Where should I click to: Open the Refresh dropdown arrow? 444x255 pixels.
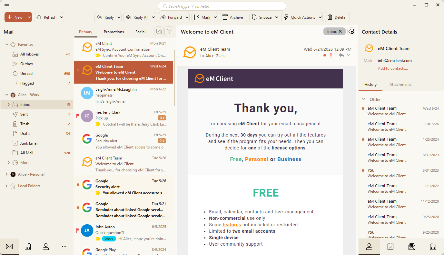coord(61,17)
